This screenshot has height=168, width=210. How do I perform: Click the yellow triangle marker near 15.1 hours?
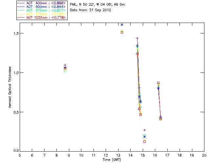tap(144, 139)
